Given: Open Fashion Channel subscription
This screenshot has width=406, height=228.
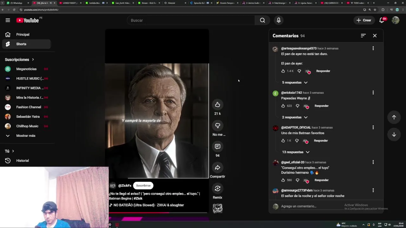Looking at the screenshot, I should (26, 107).
